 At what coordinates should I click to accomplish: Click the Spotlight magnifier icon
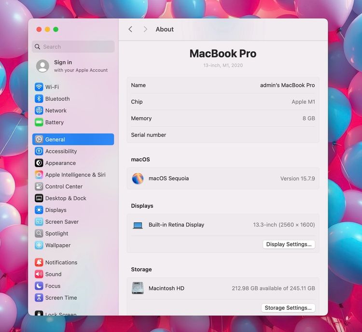click(x=39, y=233)
